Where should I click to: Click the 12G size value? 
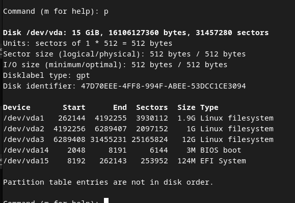point(189,139)
